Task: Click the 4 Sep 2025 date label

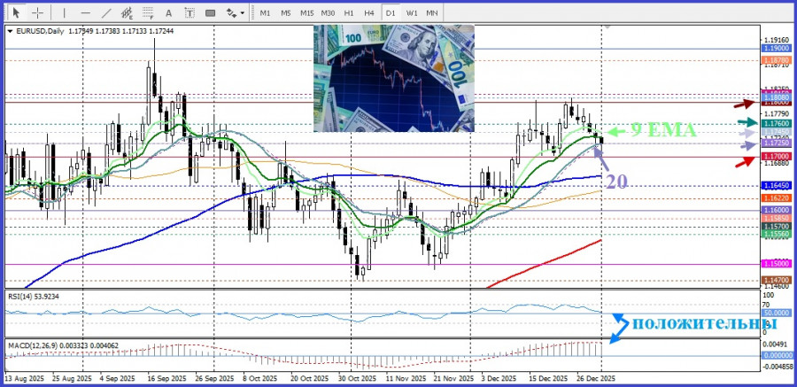Action: [x=118, y=379]
